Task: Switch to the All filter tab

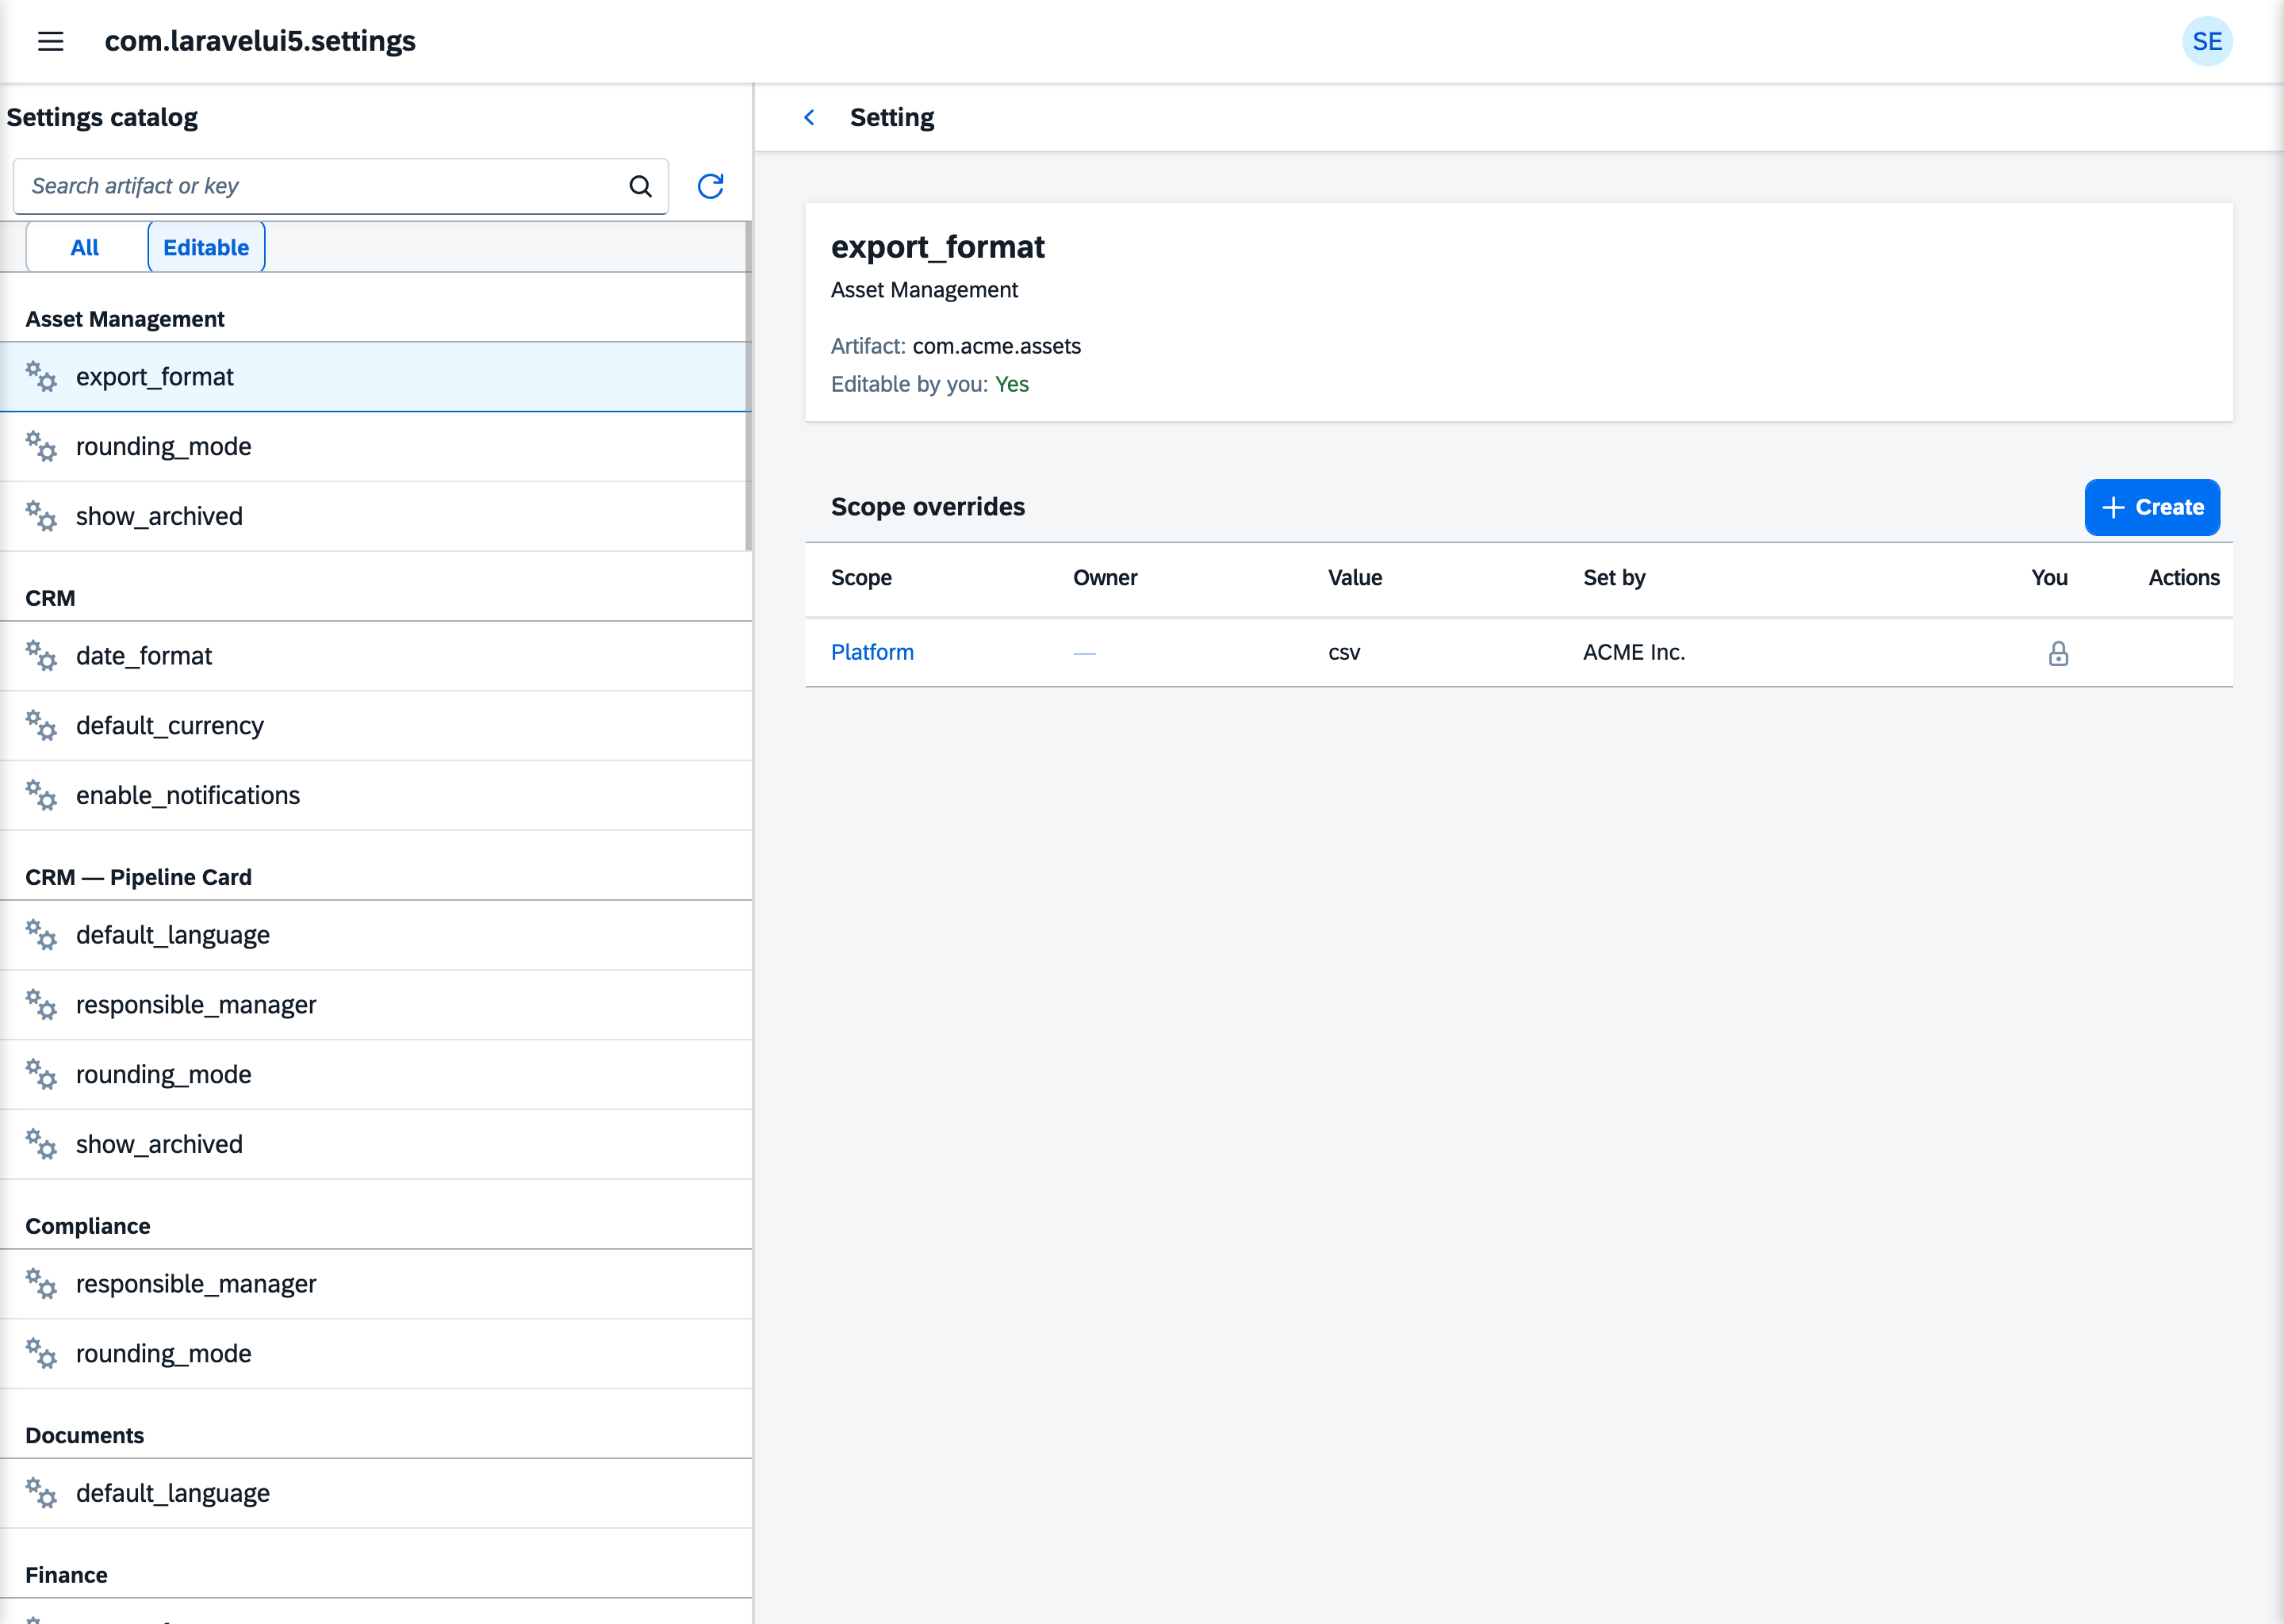Action: 85,247
